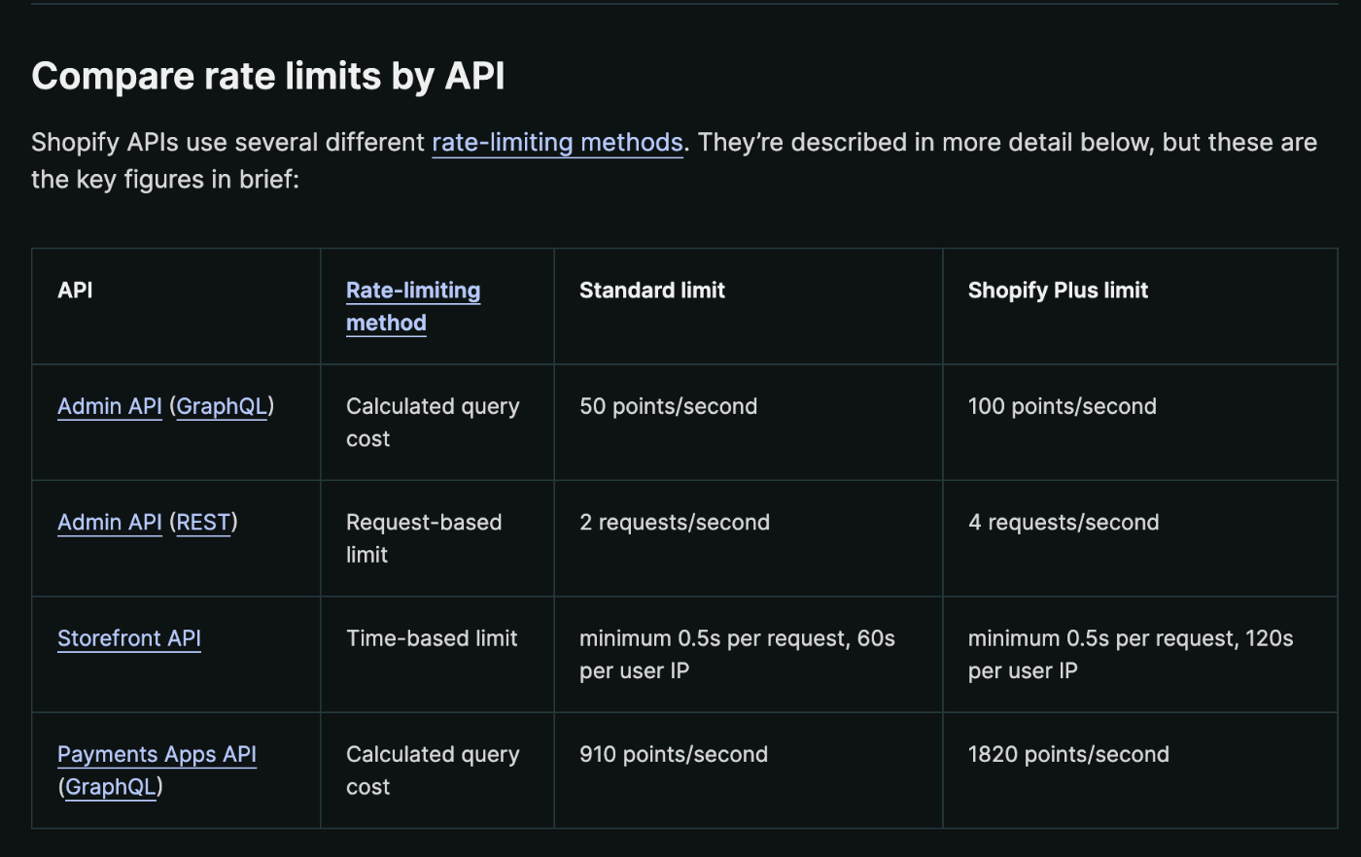Open the Storefront API link
This screenshot has height=857, width=1361.
tap(129, 638)
